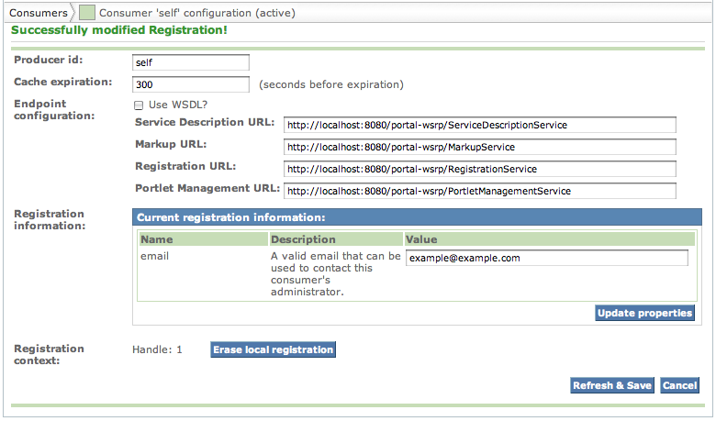716x421 pixels.
Task: Click the Current registration information header bar
Action: [x=415, y=217]
